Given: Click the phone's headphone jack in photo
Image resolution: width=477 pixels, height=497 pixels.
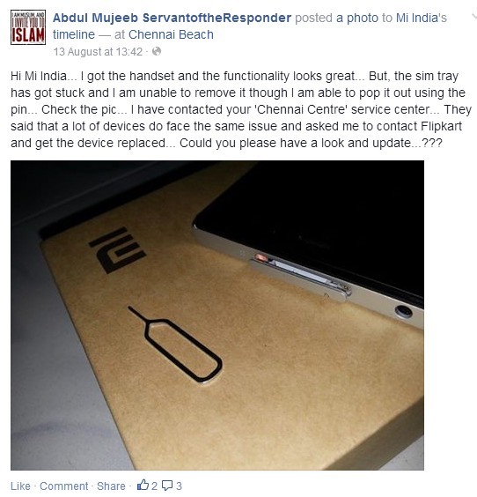Looking at the screenshot, I should pos(404,312).
